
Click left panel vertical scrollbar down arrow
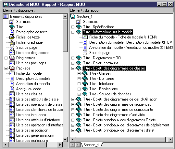click(65, 139)
